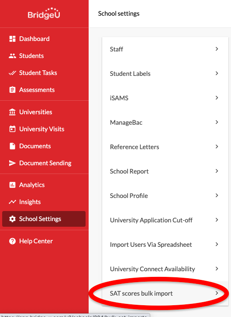Viewport: 231px width, 317px height.
Task: Click the University Visits calendar icon
Action: pos(12,129)
